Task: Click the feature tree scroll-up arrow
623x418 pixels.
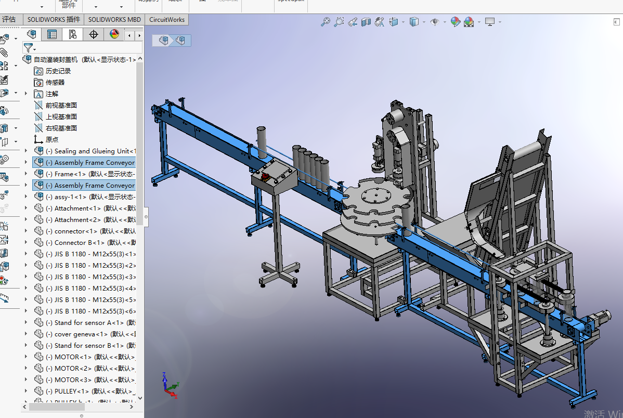Action: click(x=140, y=59)
